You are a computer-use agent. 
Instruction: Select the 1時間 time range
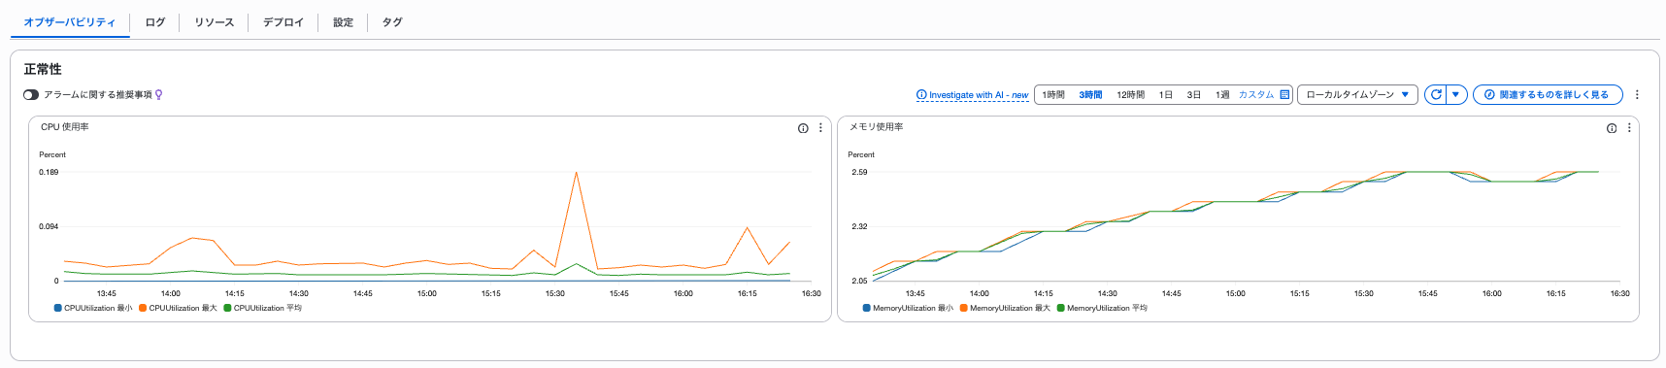point(1053,95)
